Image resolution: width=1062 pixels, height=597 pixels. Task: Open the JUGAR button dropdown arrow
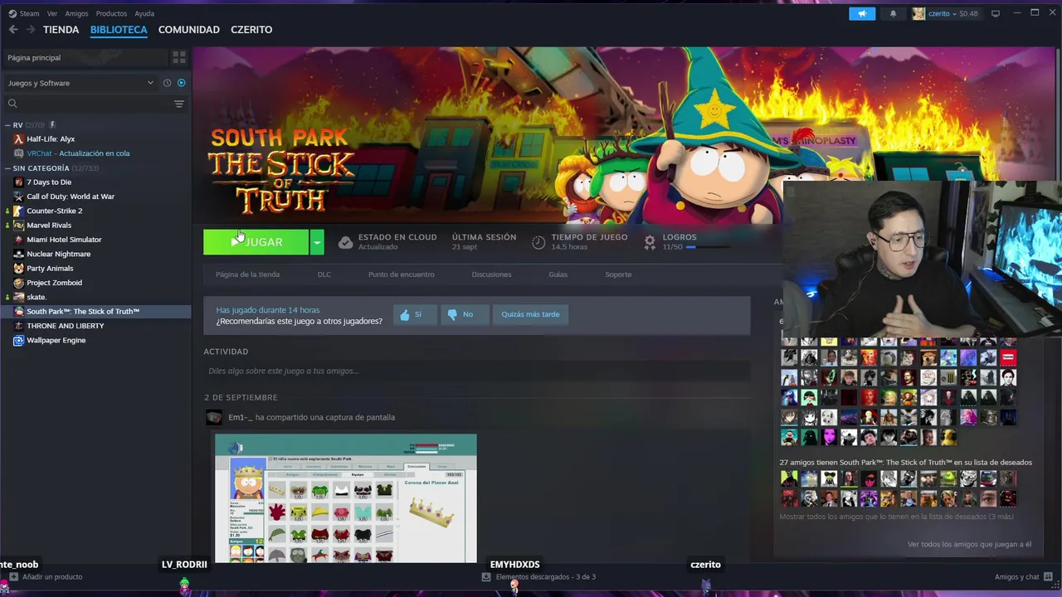[x=317, y=242]
